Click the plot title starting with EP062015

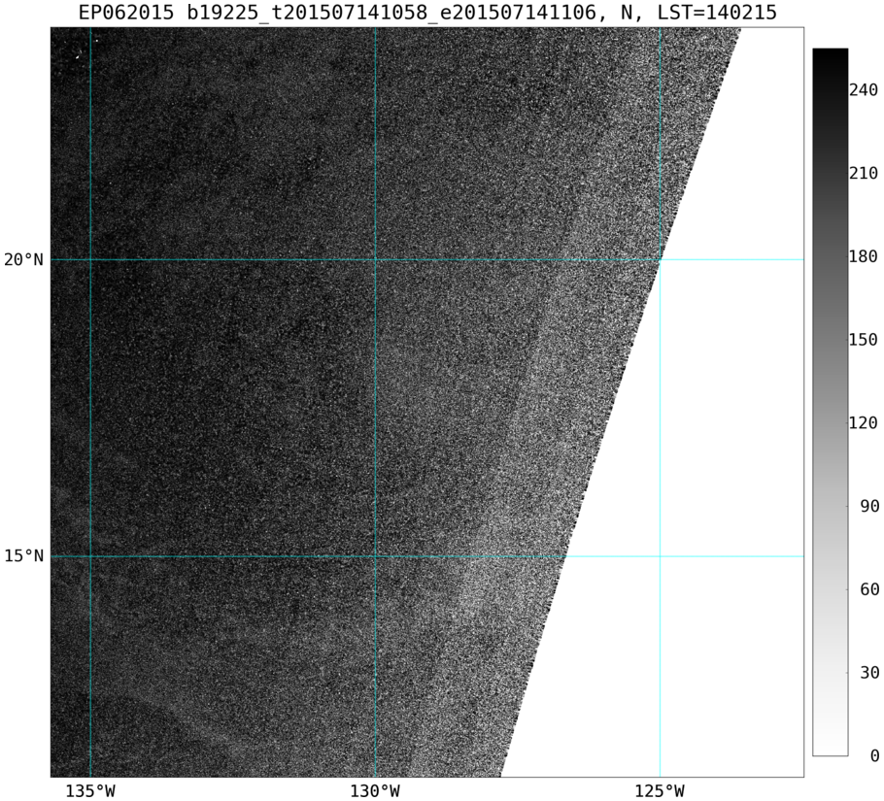[427, 12]
